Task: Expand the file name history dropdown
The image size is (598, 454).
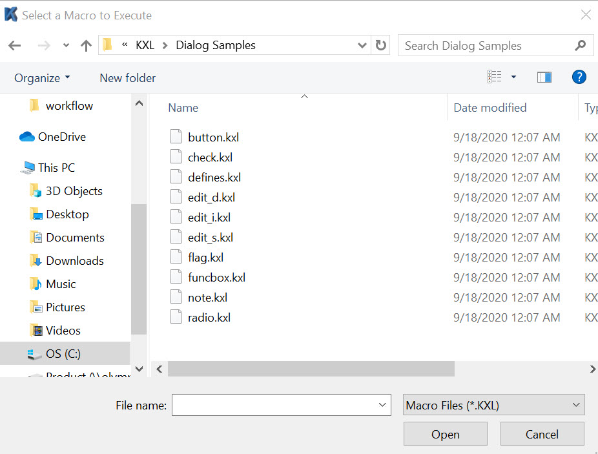Action: [x=382, y=405]
